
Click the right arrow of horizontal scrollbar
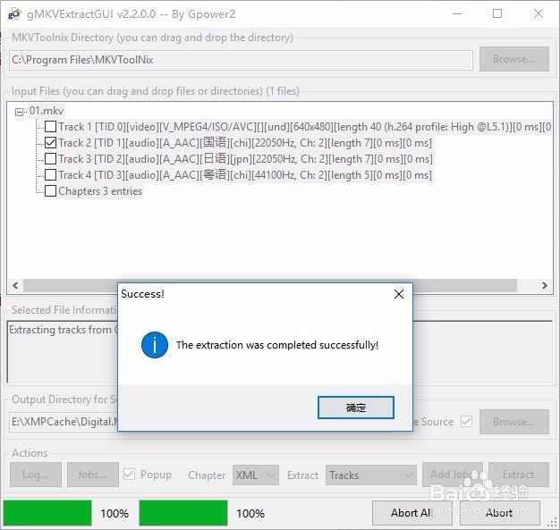click(x=544, y=285)
